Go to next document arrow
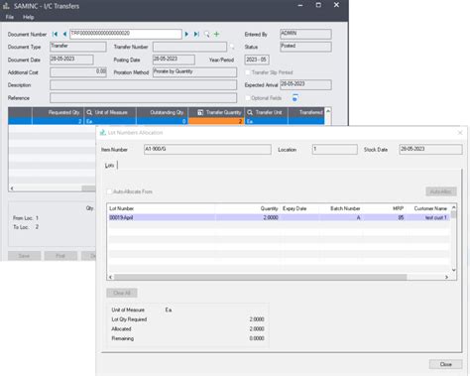This screenshot has width=470, height=376. (186, 34)
